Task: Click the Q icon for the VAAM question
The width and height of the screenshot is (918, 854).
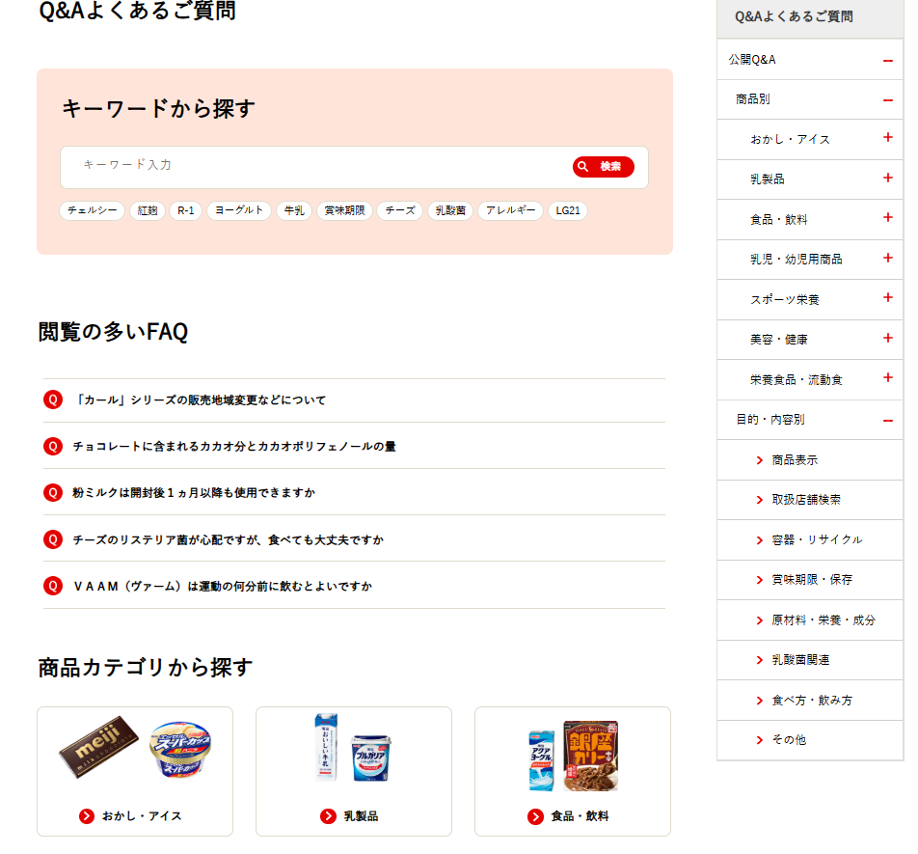Action: click(53, 586)
